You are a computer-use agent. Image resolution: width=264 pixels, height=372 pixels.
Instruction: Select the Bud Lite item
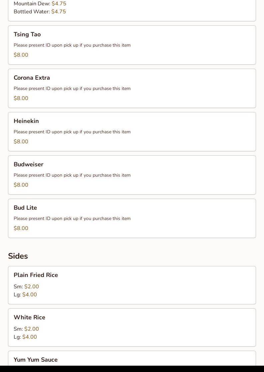point(25,208)
